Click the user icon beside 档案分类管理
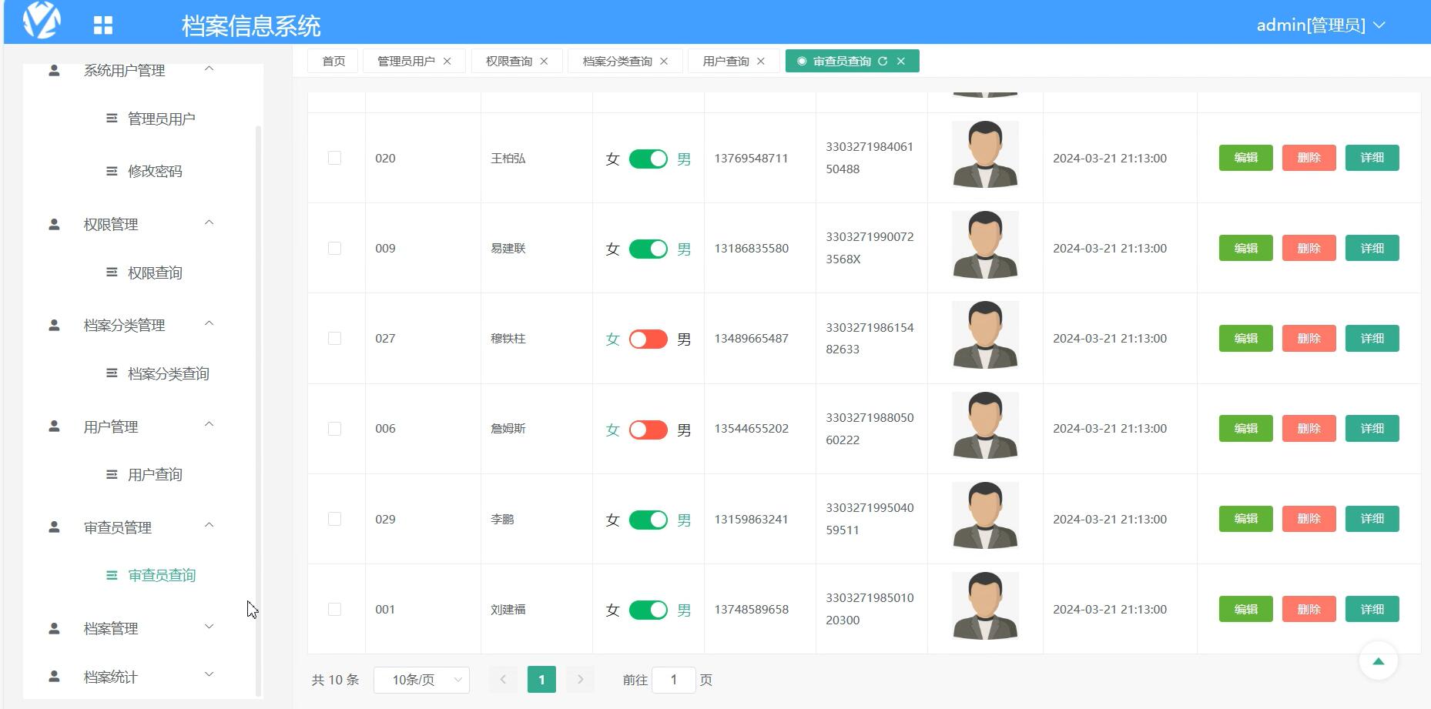The height and width of the screenshot is (709, 1431). pyautogui.click(x=54, y=325)
